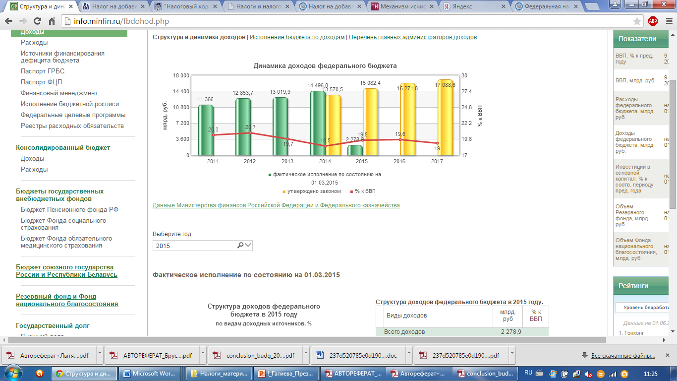This screenshot has width=677, height=381.
Task: Open 'Бюджет Пенсионного фонда РФ' in the sidebar
Action: pyautogui.click(x=69, y=209)
